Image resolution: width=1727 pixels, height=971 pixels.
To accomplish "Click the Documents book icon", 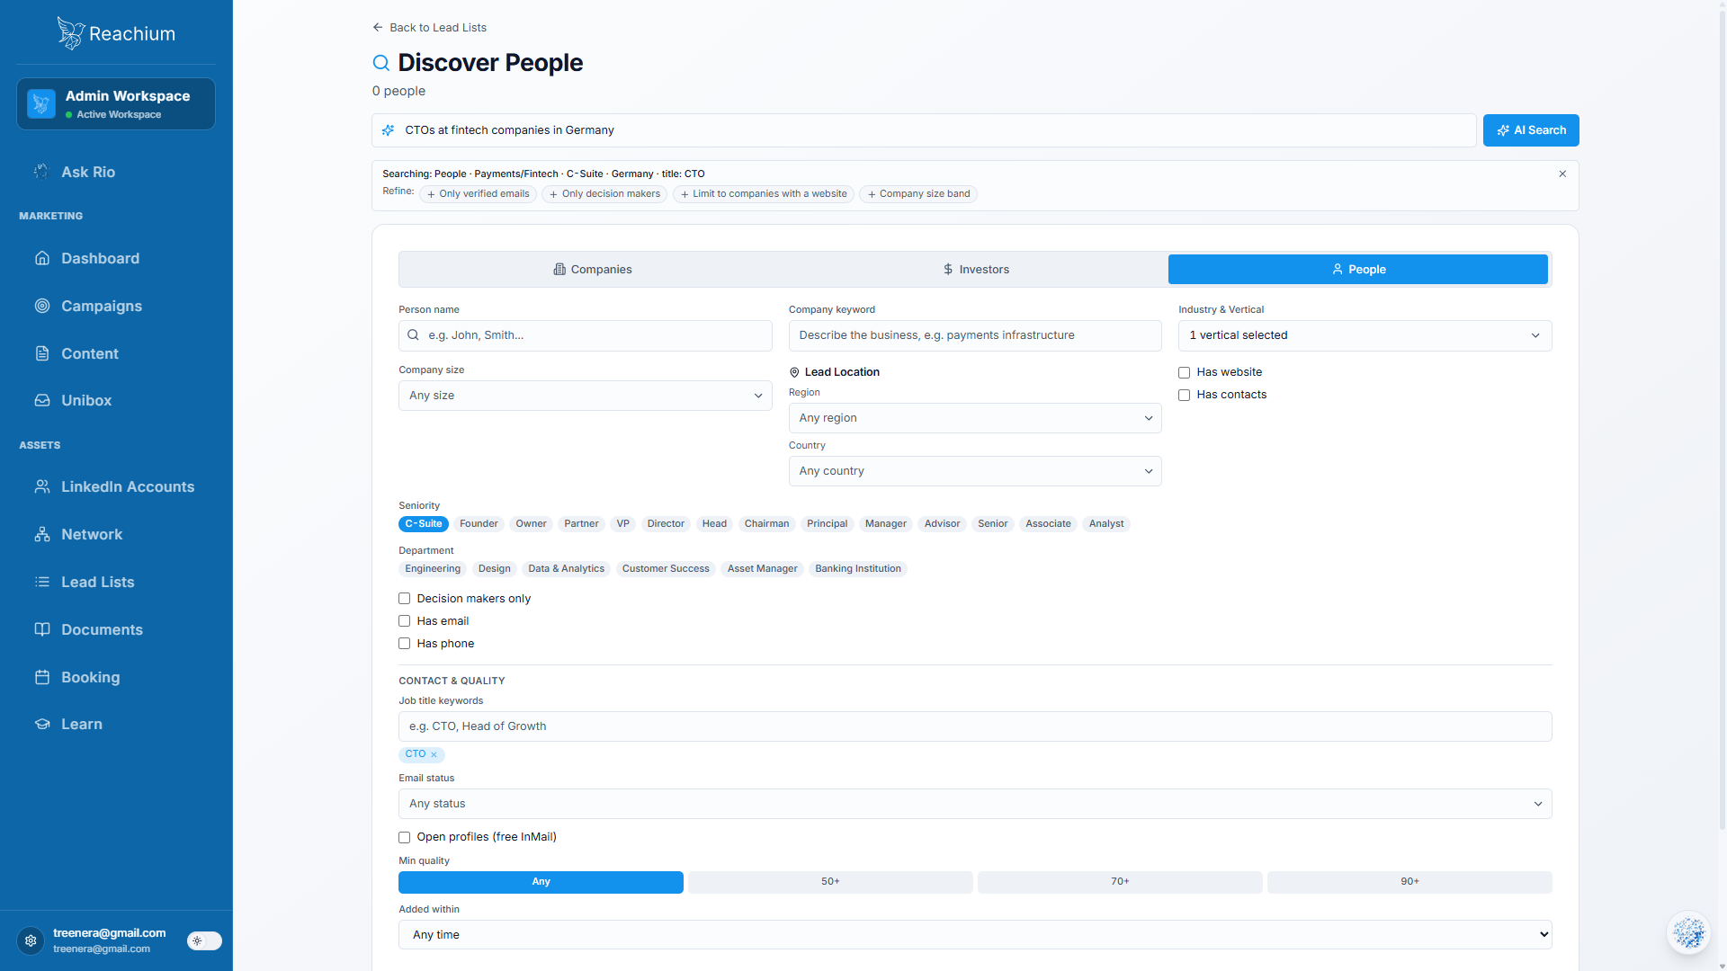I will [42, 629].
